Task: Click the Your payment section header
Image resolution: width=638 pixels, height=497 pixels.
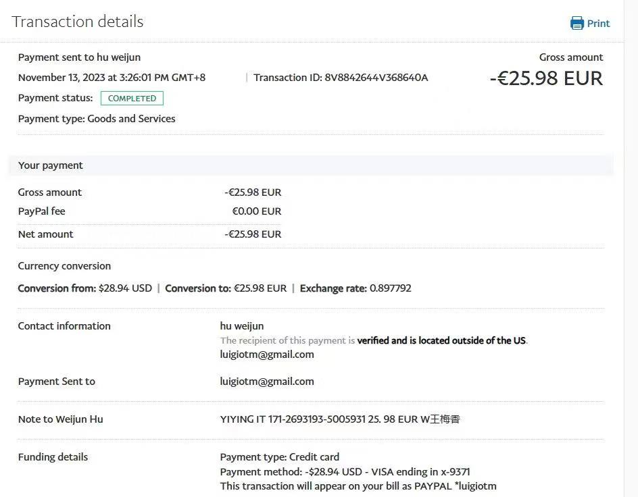Action: pos(51,165)
